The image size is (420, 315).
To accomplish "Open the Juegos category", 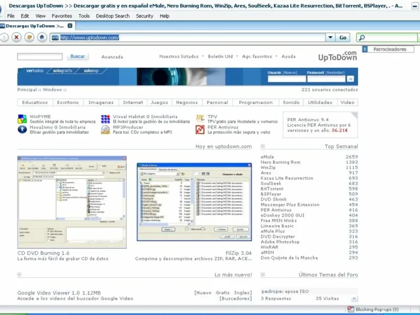I will pos(160,102).
